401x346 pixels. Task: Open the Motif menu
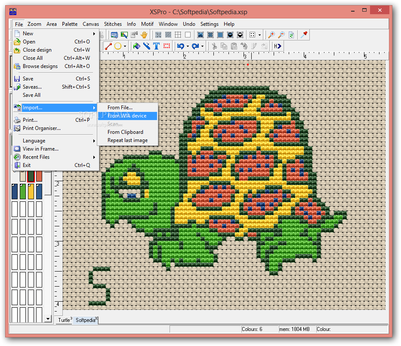click(147, 24)
